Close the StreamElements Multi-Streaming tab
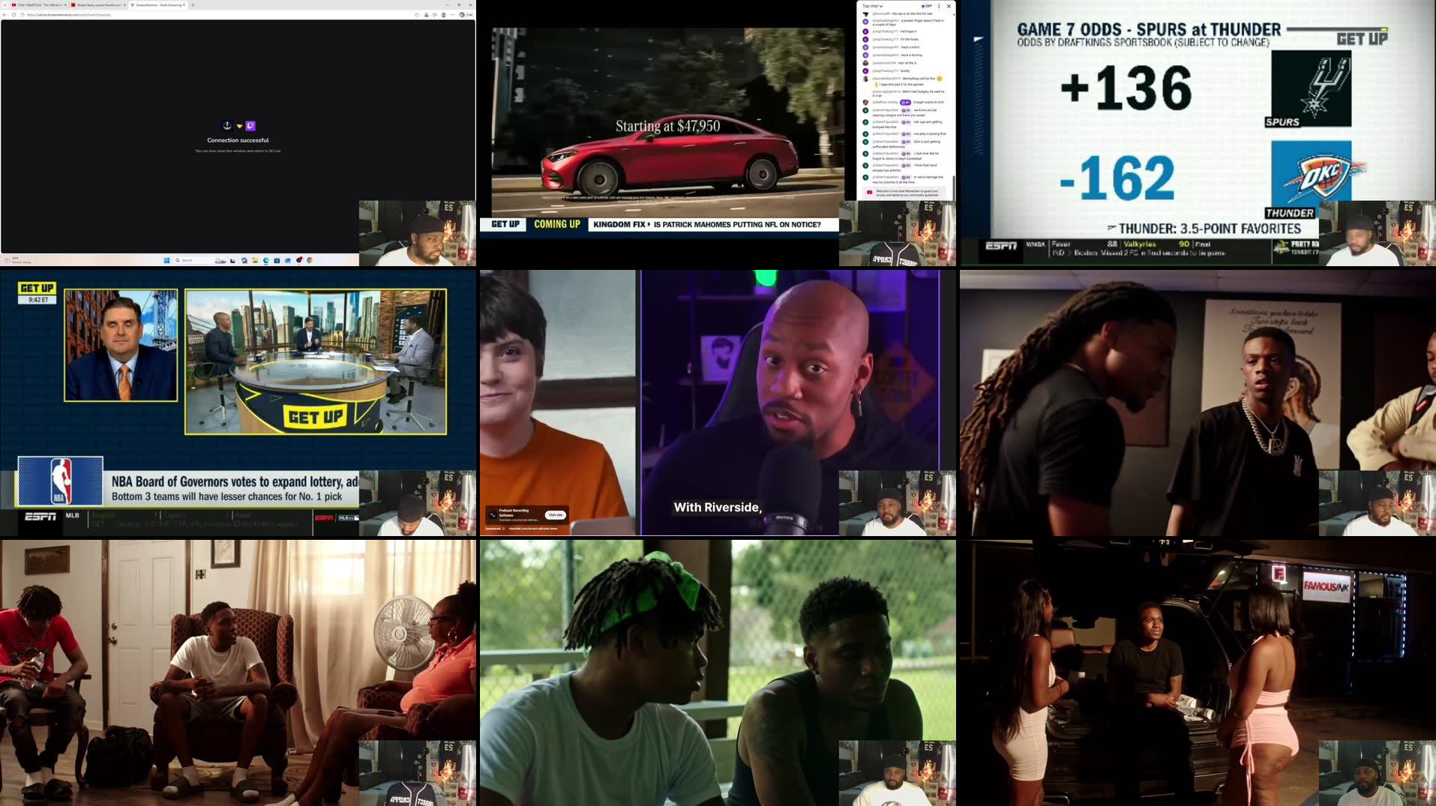This screenshot has height=806, width=1436. pos(184,5)
